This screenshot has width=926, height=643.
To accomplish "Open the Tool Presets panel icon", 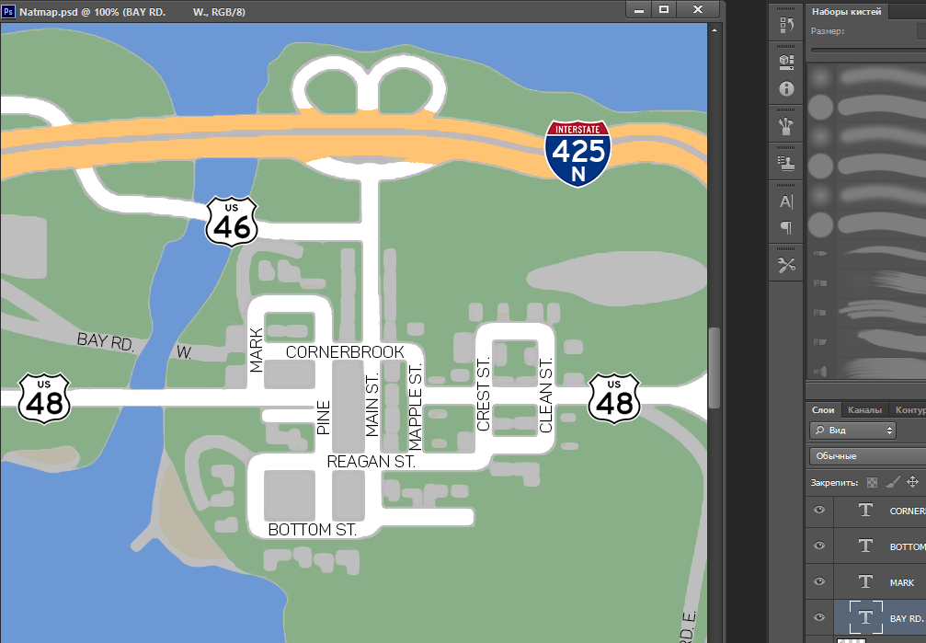I will 786,265.
